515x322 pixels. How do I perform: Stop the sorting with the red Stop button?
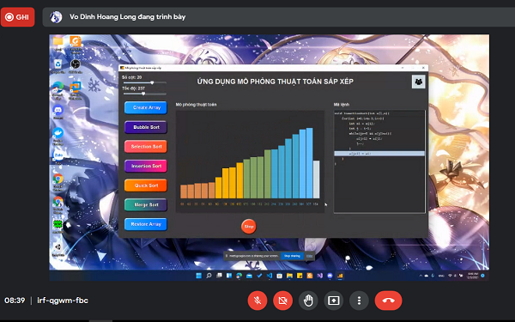click(x=249, y=227)
